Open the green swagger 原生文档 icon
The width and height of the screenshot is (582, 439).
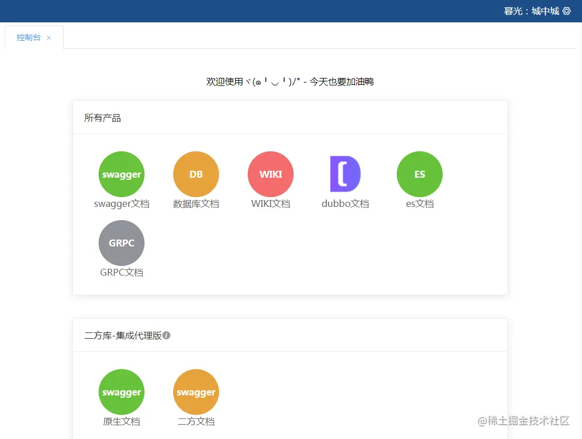(x=122, y=392)
